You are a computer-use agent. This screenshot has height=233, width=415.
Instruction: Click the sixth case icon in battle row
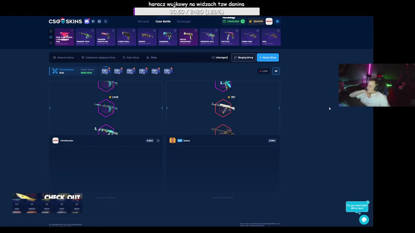[168, 71]
